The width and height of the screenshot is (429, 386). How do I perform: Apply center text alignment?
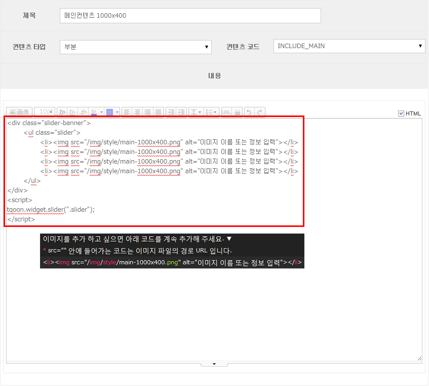(137, 112)
